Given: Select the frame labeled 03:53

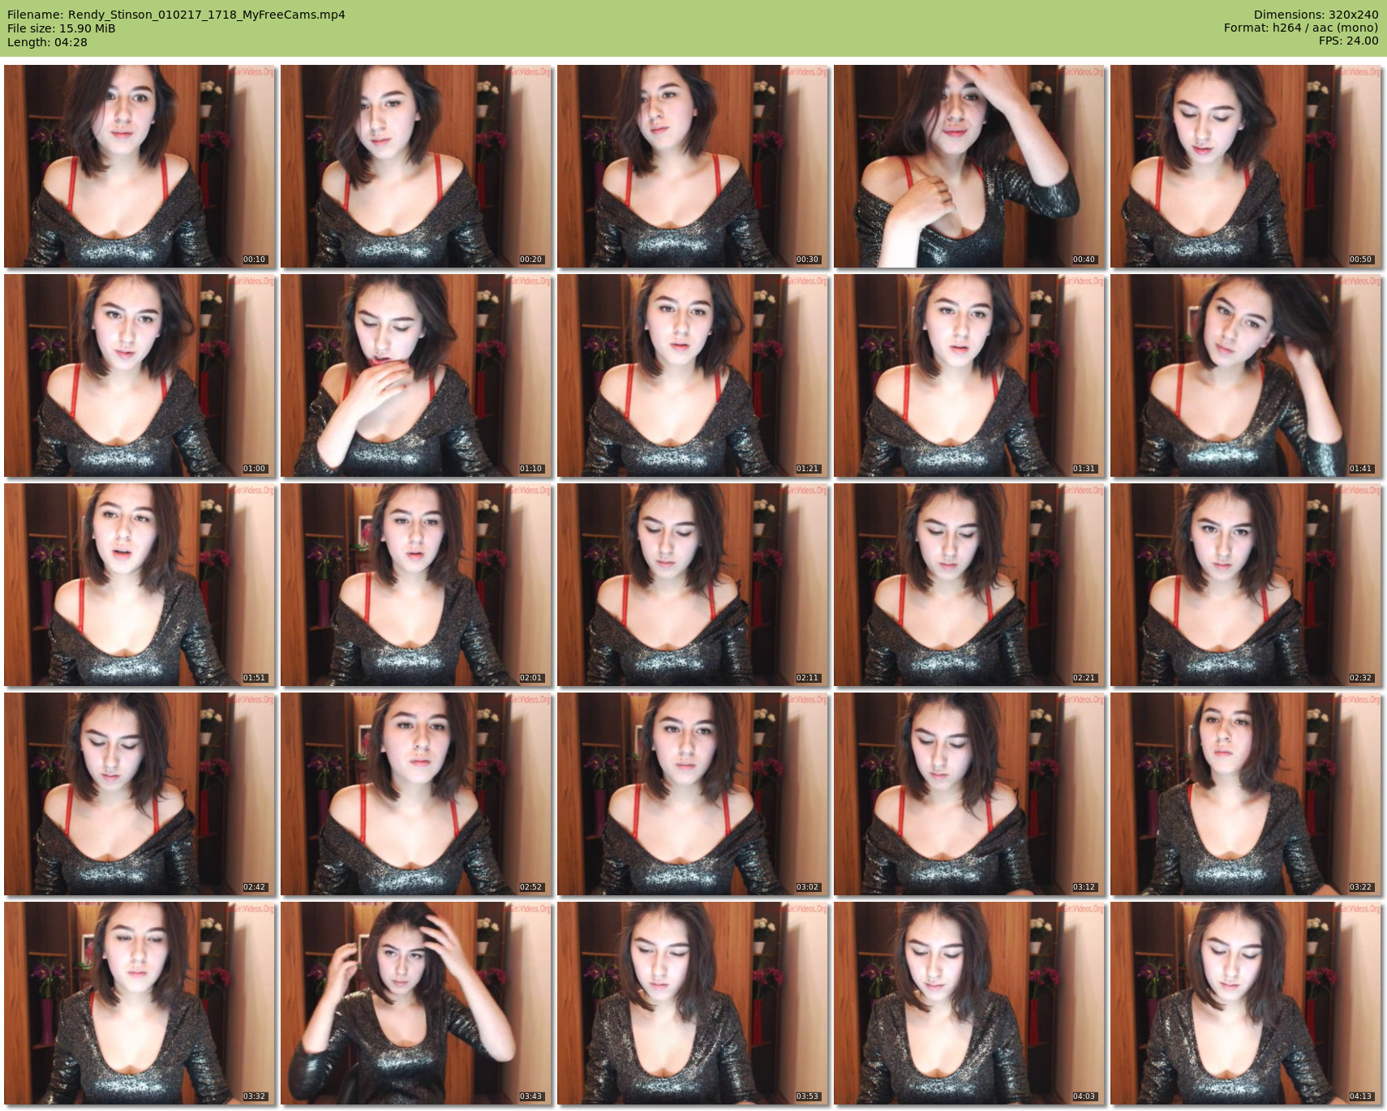Looking at the screenshot, I should pyautogui.click(x=693, y=1003).
